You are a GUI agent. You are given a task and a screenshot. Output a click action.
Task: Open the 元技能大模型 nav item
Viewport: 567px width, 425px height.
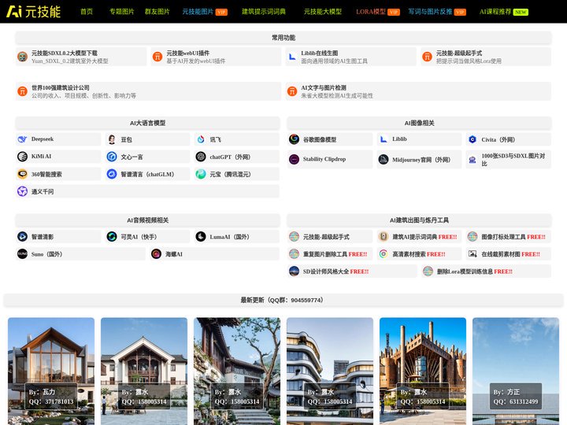(x=323, y=12)
